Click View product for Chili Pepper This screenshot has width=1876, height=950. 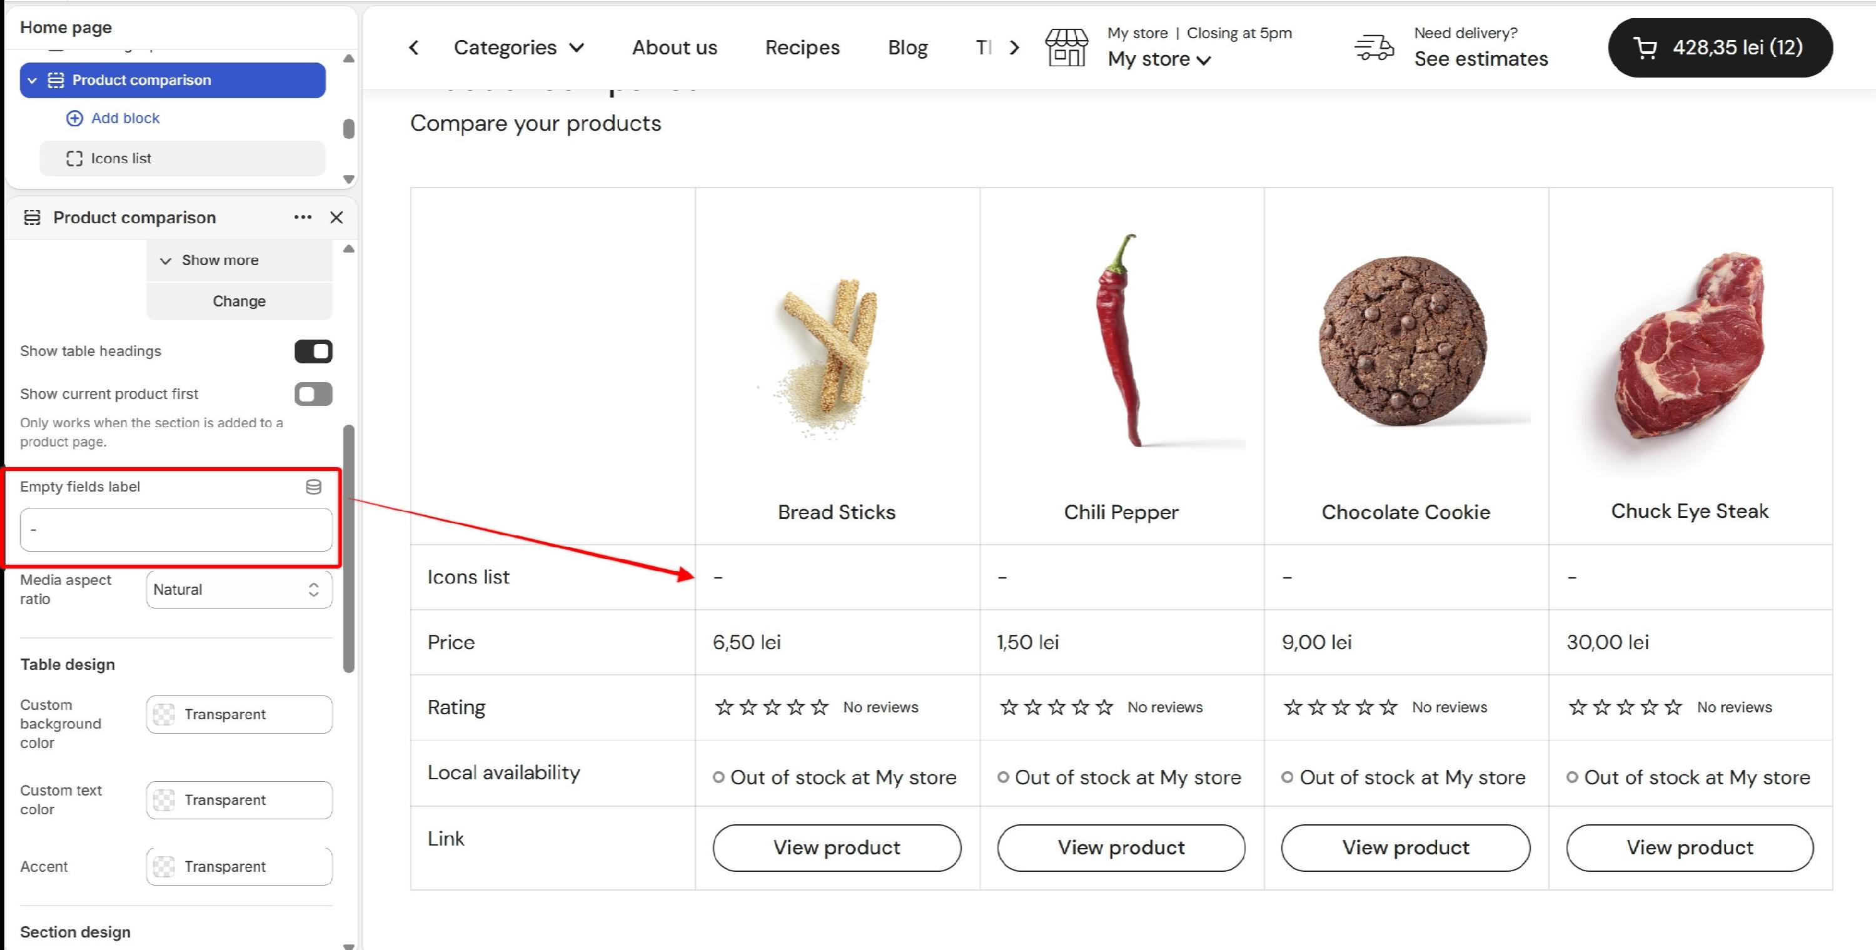click(1121, 848)
